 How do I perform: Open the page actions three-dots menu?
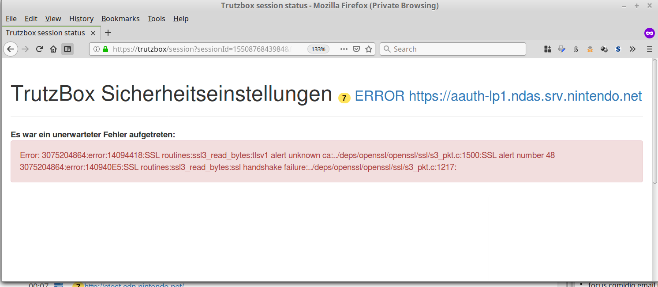coord(344,49)
